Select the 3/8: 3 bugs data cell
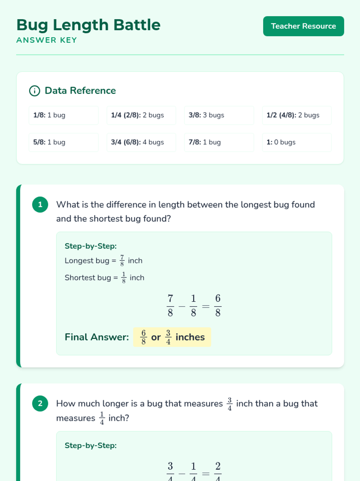The height and width of the screenshot is (481, 360). tap(219, 115)
